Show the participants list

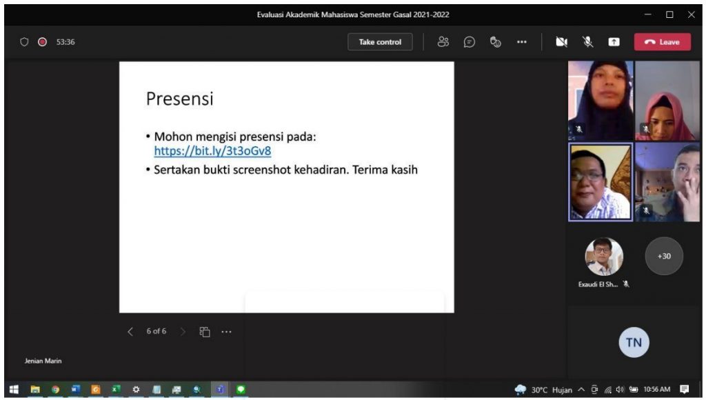point(443,42)
